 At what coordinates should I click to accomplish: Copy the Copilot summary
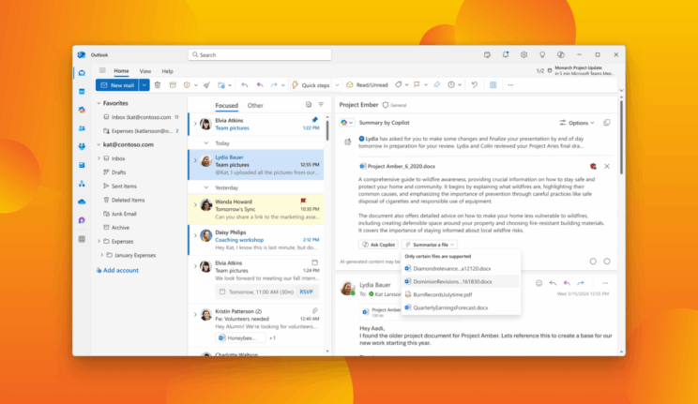point(607,123)
